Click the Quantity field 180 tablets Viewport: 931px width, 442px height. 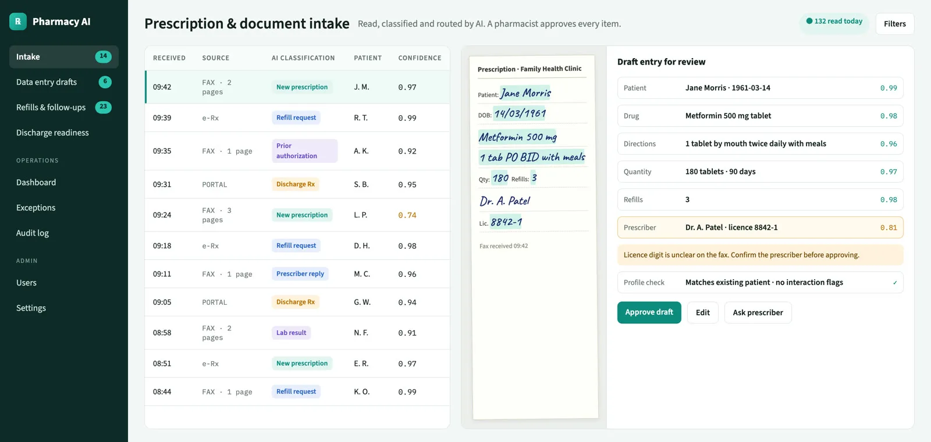tap(760, 172)
